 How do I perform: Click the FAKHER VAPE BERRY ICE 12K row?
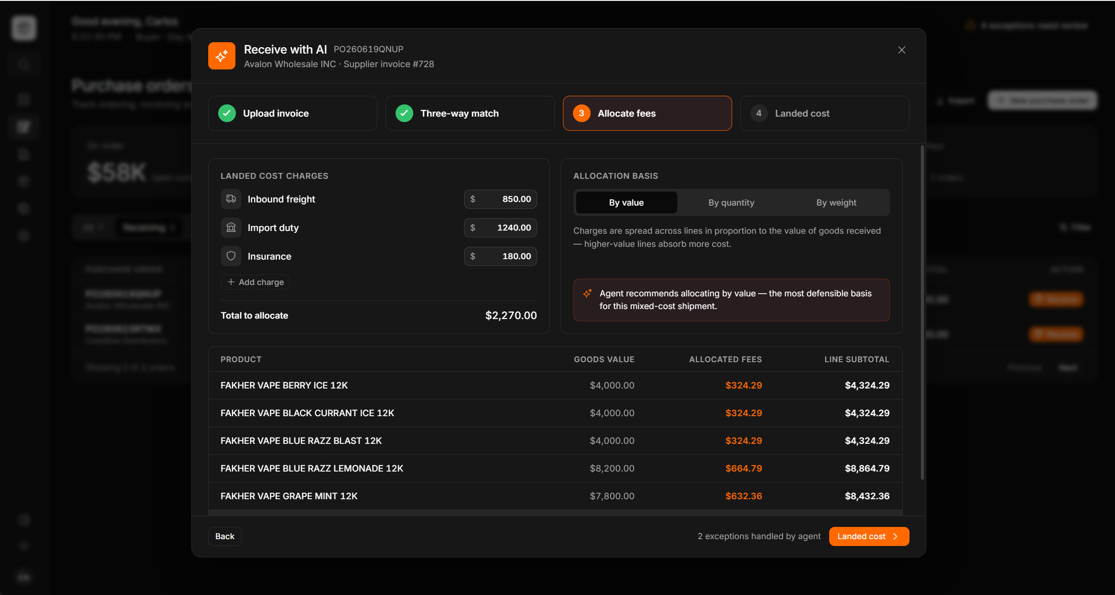click(555, 385)
